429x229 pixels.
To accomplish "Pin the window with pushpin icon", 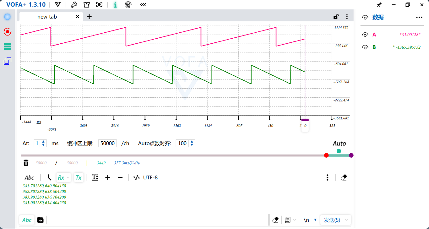I will click(379, 5).
